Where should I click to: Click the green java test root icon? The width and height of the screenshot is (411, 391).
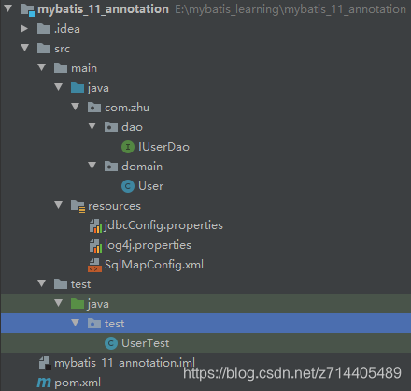(78, 304)
